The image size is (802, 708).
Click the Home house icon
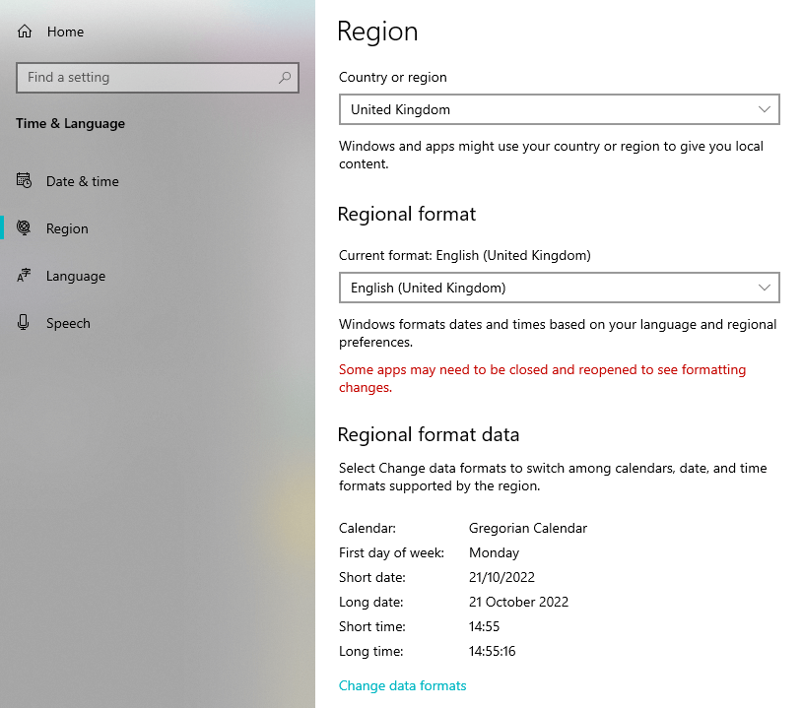(25, 32)
